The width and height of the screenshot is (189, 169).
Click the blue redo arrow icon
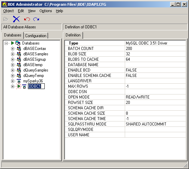(x=36, y=19)
